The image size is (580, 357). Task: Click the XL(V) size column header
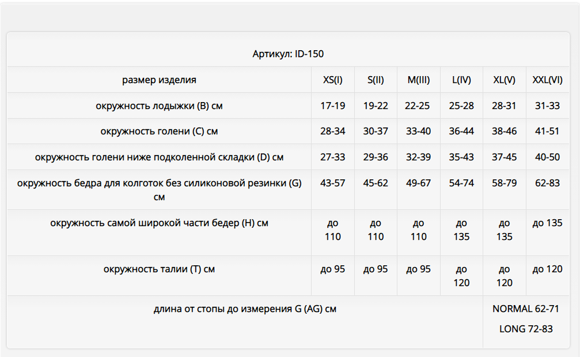(505, 80)
